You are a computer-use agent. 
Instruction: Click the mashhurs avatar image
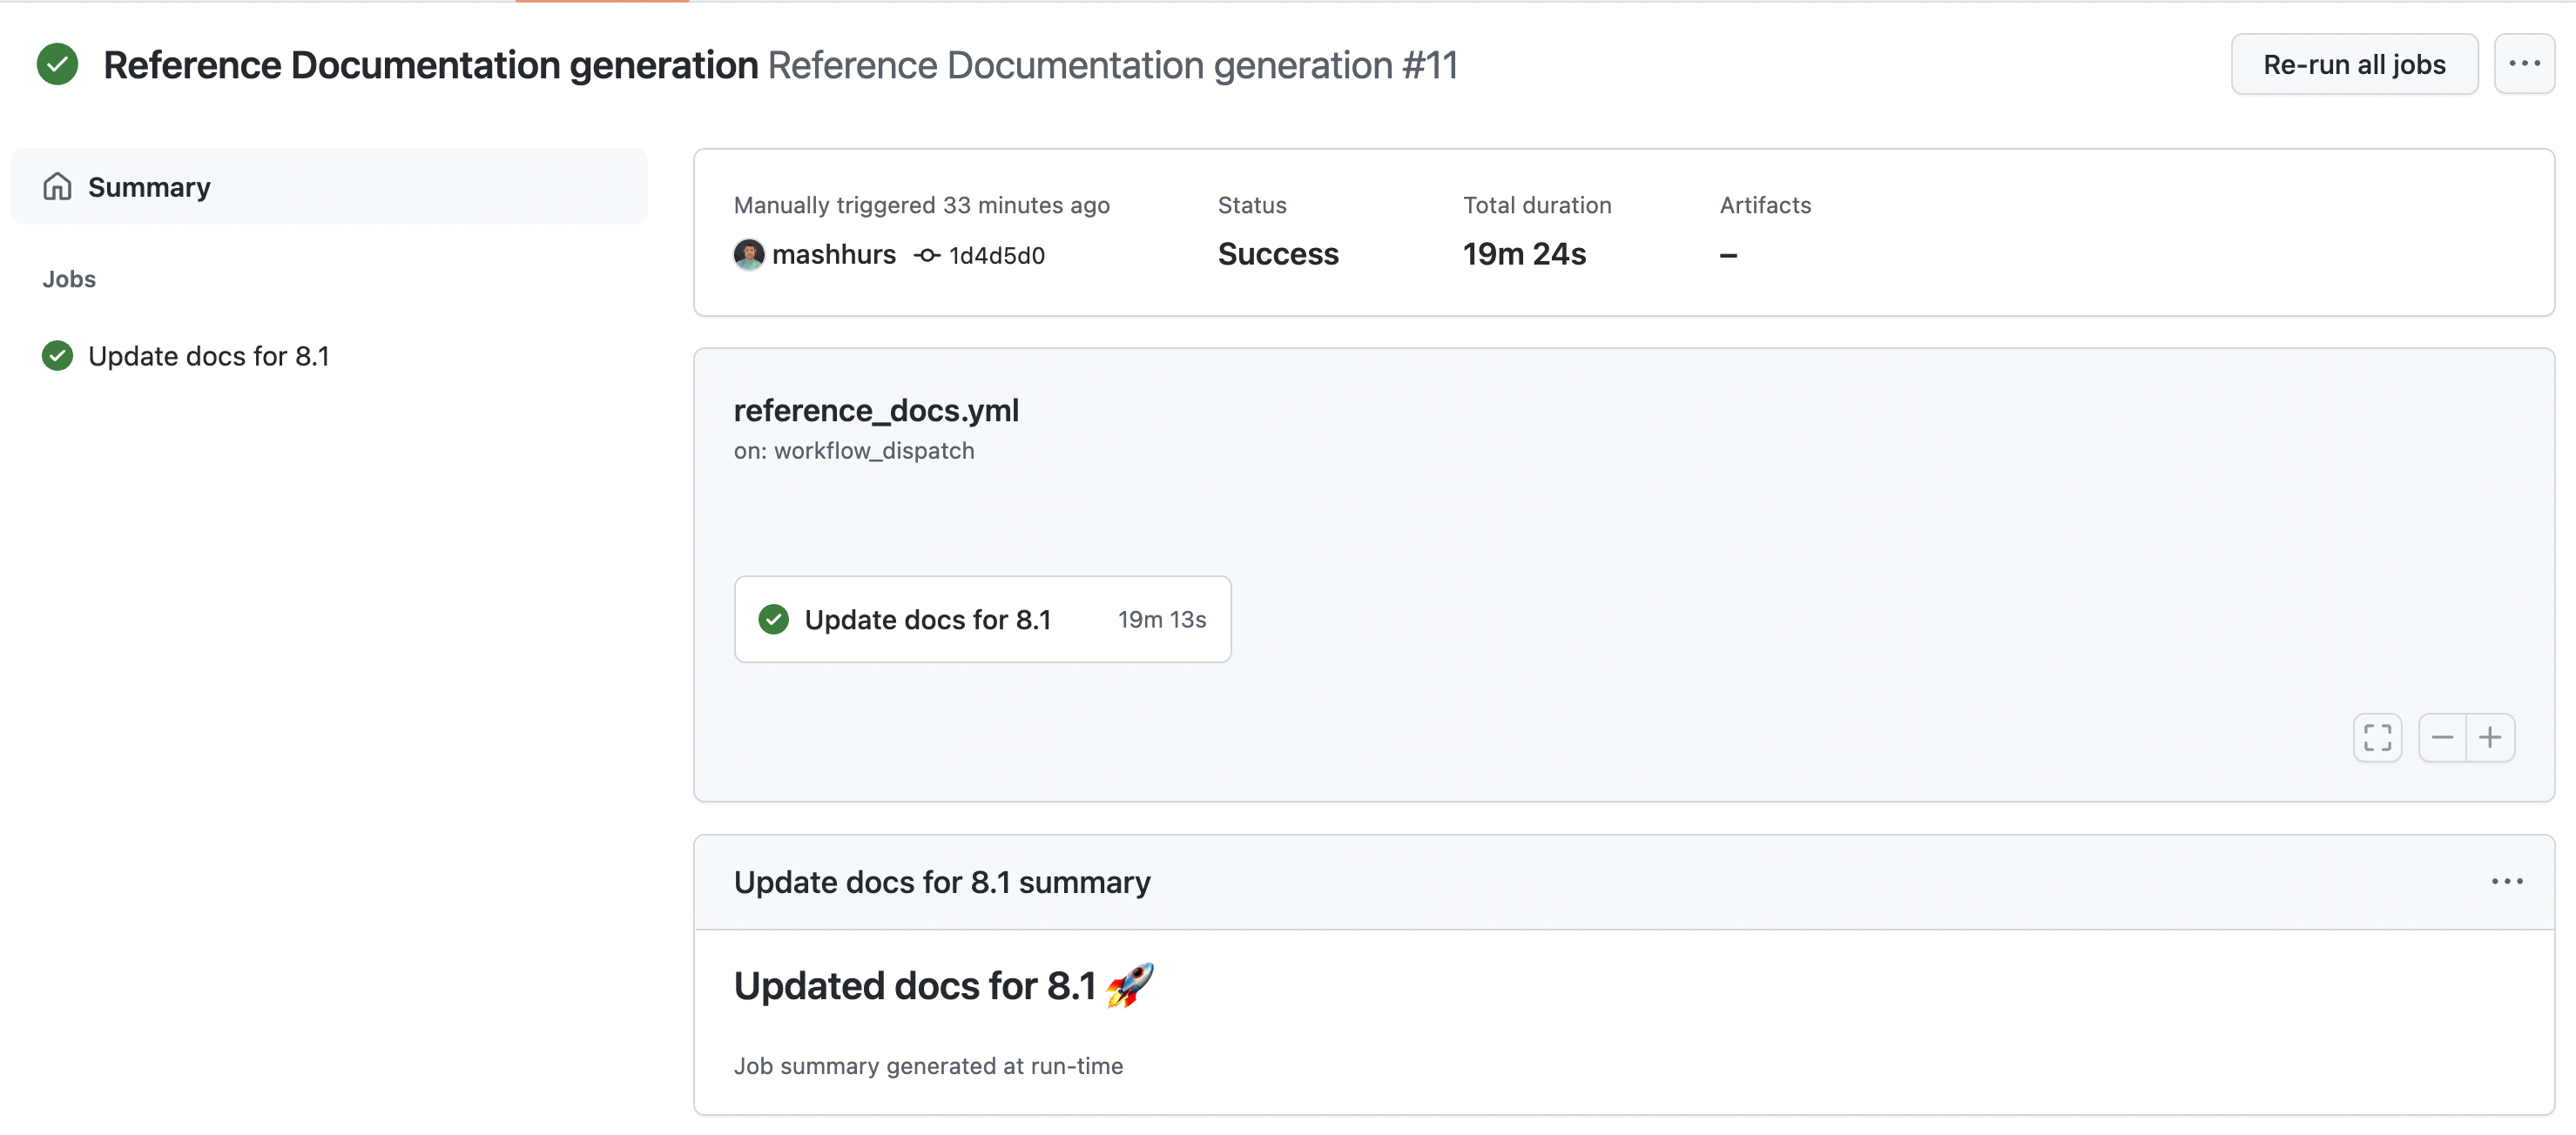(x=748, y=255)
